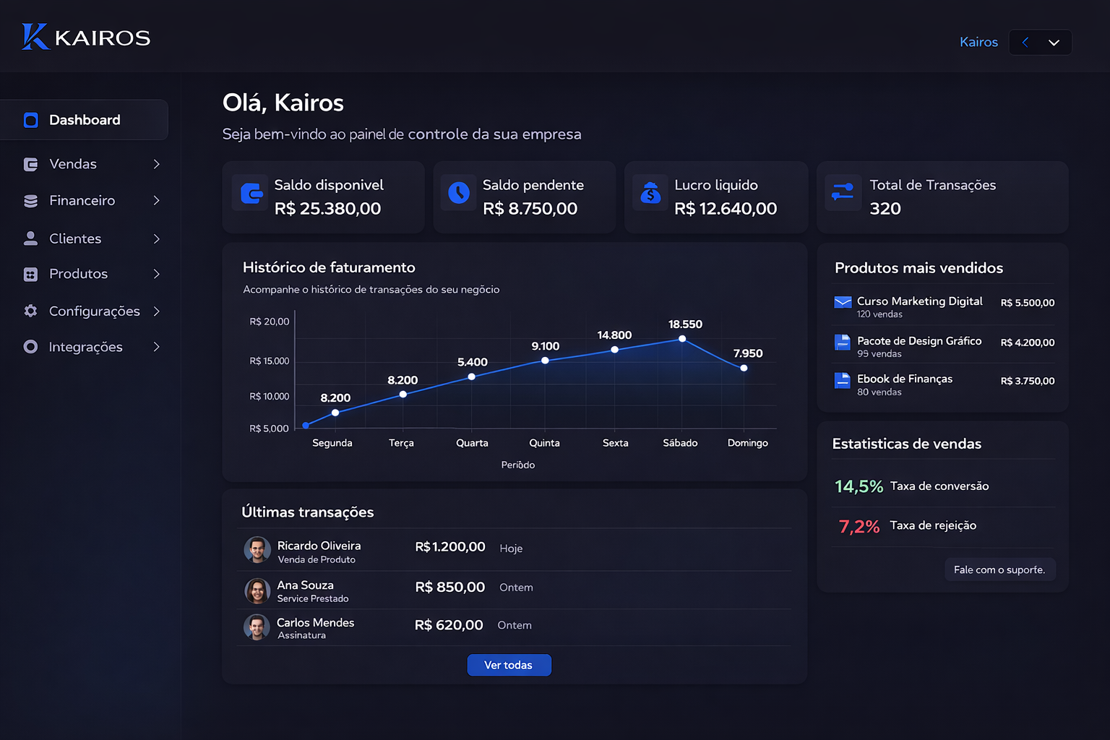Click the back arrow in top-right header
The width and height of the screenshot is (1110, 740).
[x=1025, y=42]
